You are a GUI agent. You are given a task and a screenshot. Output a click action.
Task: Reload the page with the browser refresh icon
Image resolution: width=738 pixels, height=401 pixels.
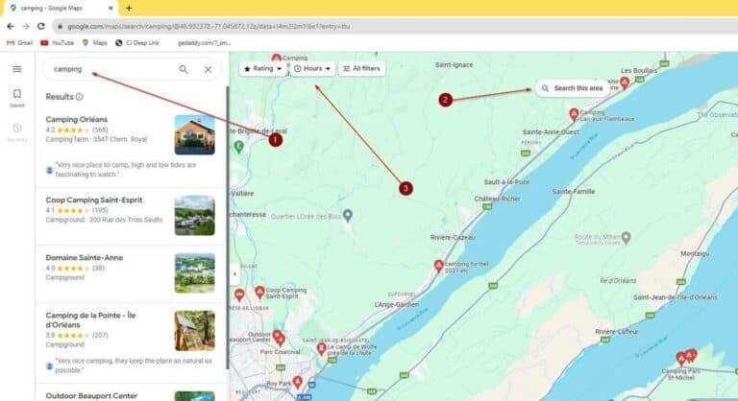(x=41, y=26)
